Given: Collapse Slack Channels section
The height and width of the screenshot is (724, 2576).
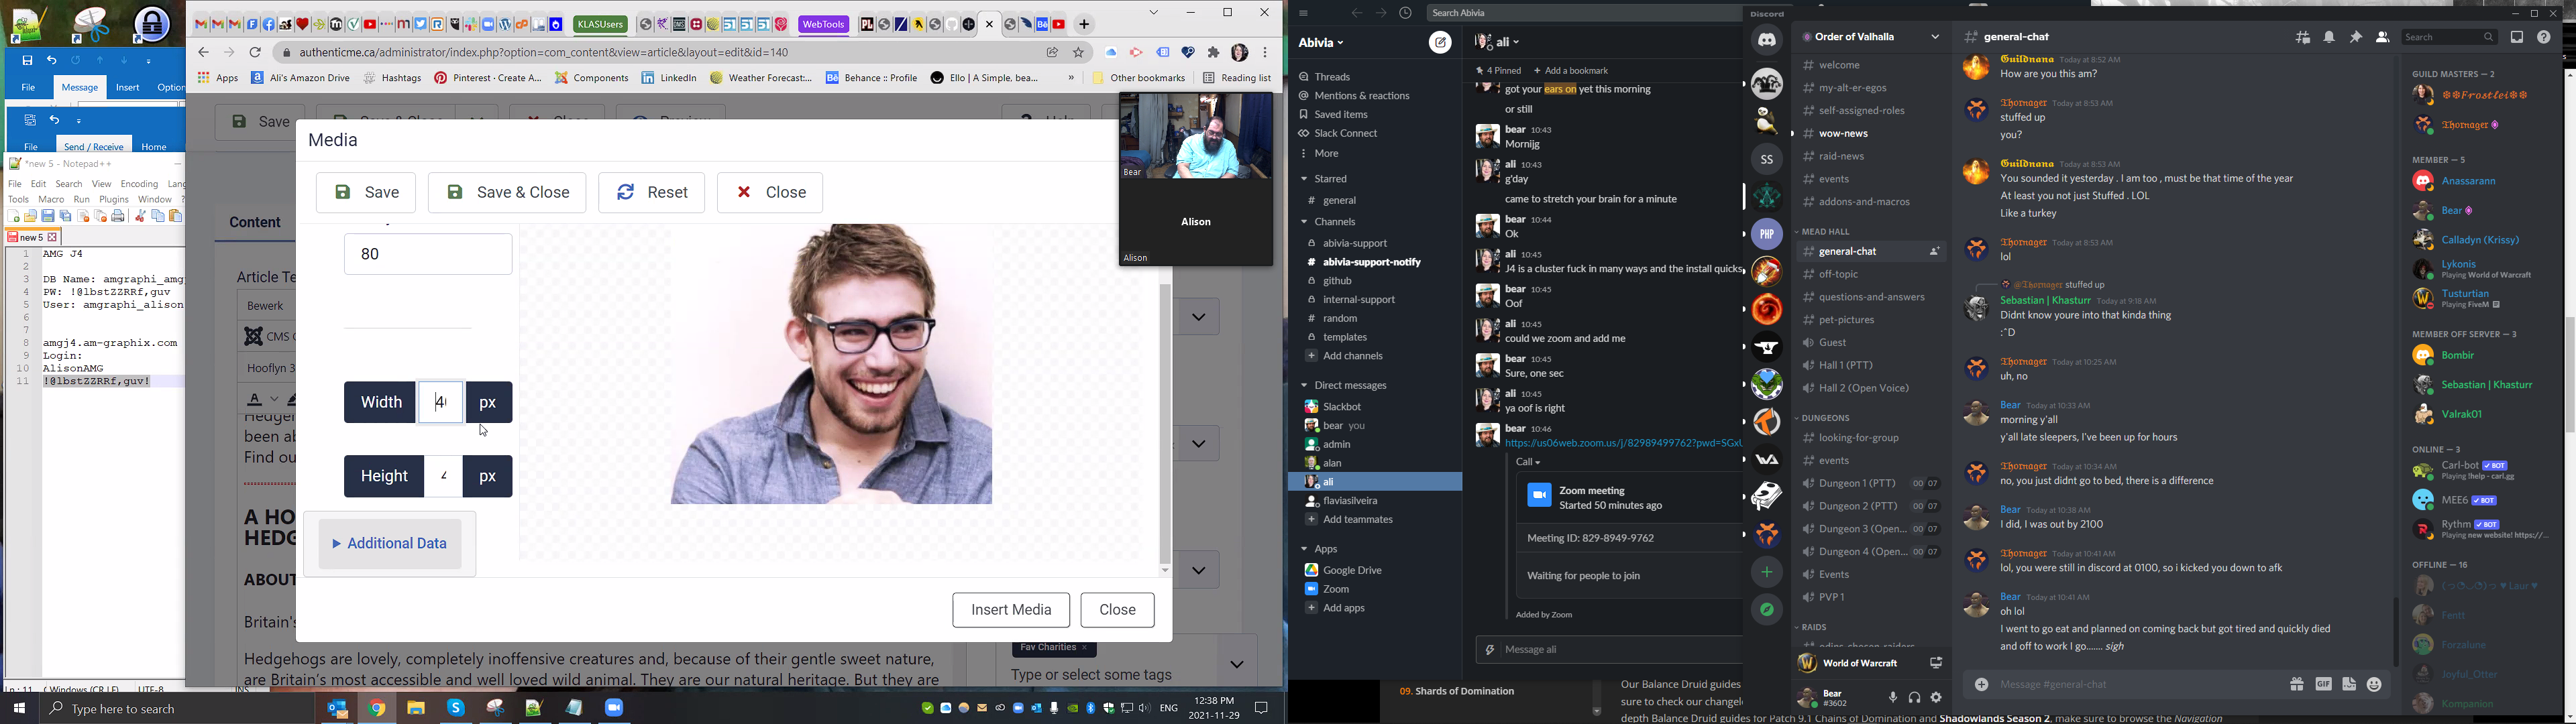Looking at the screenshot, I should point(1303,222).
